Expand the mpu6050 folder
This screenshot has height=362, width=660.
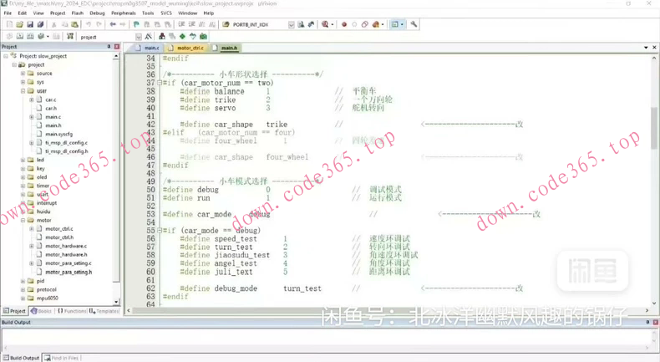pyautogui.click(x=23, y=298)
